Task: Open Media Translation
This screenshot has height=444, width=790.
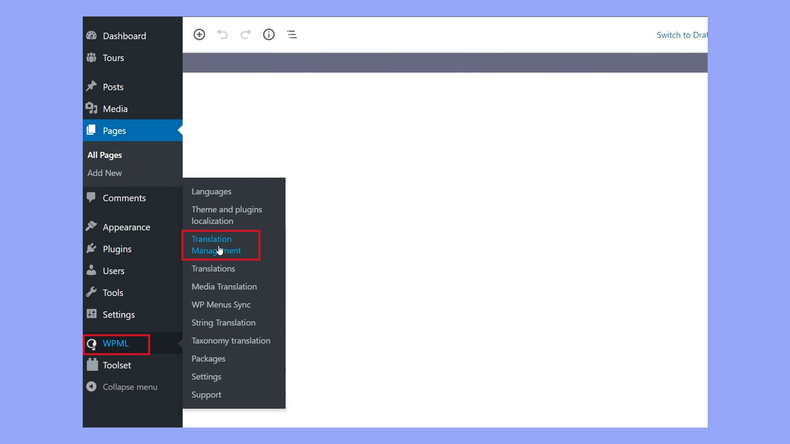Action: click(224, 287)
